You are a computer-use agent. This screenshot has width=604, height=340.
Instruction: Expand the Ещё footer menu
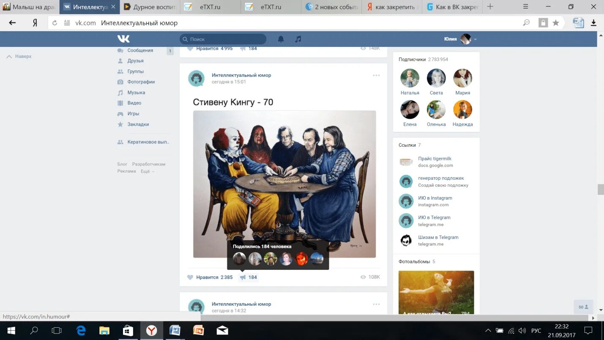148,171
